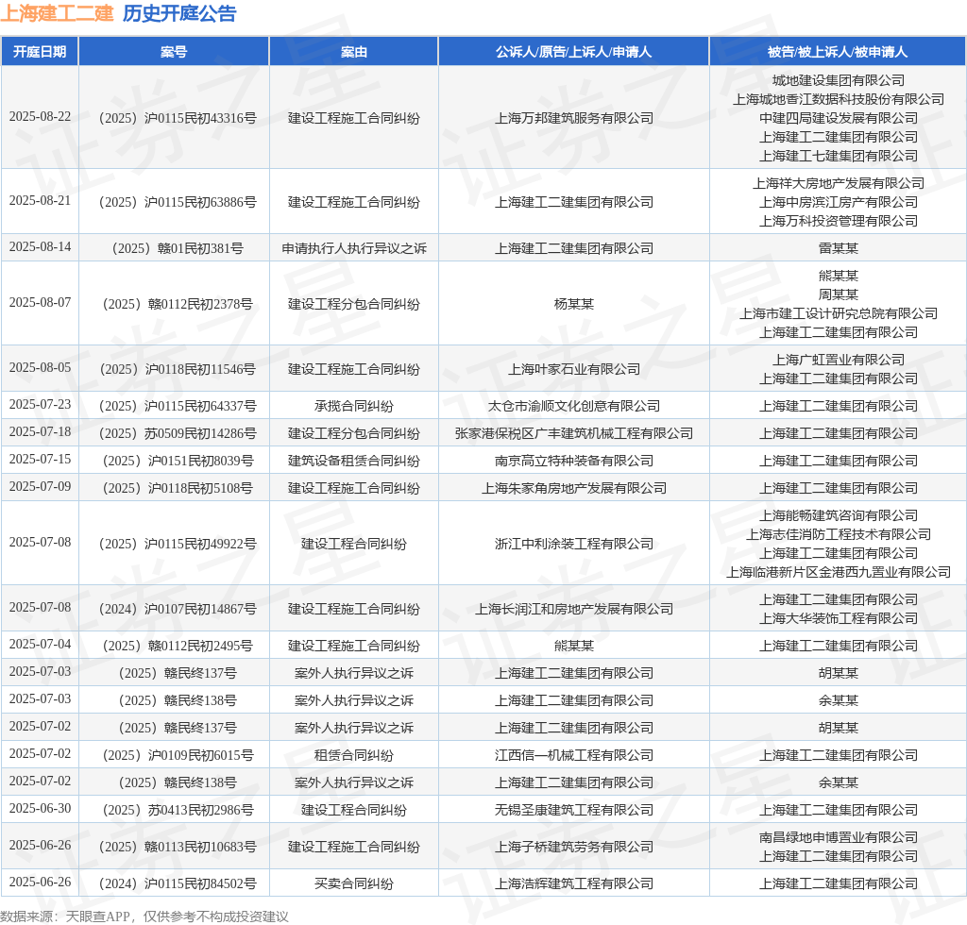The image size is (967, 925).
Task: Select case number 沪0115民初43316号
Action: (x=178, y=118)
